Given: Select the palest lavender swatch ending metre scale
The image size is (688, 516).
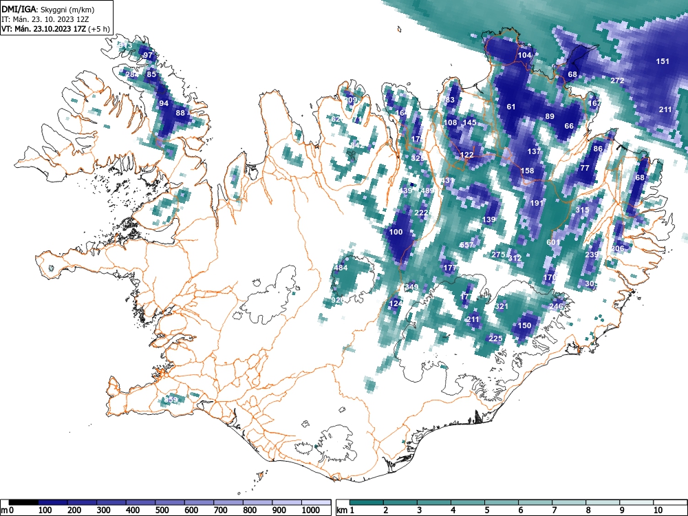Looking at the screenshot, I should [x=316, y=502].
